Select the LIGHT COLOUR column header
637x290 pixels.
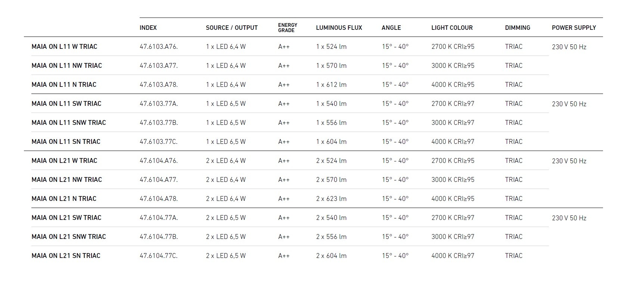(x=452, y=28)
